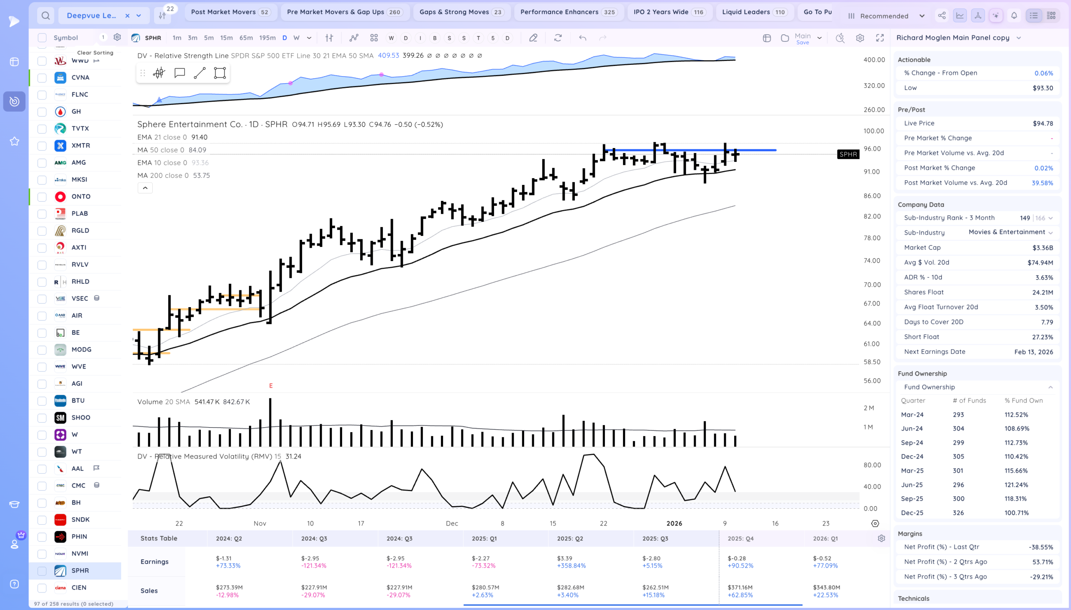Click the Clear Sorting link

coord(95,52)
